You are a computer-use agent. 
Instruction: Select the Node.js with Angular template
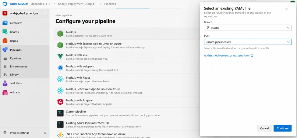pos(126,102)
